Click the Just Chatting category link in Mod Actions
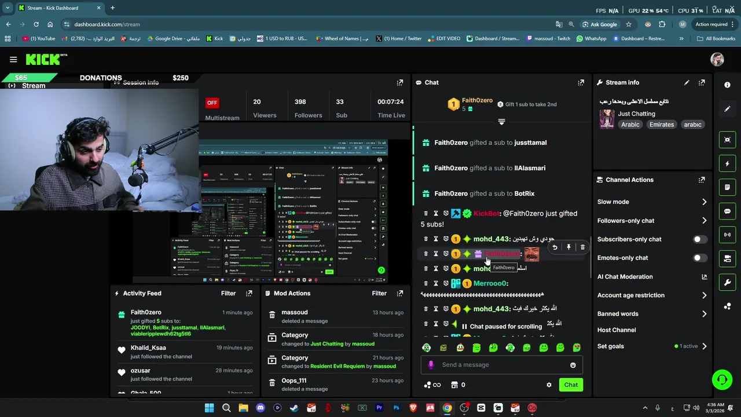This screenshot has width=741, height=417. point(327,343)
